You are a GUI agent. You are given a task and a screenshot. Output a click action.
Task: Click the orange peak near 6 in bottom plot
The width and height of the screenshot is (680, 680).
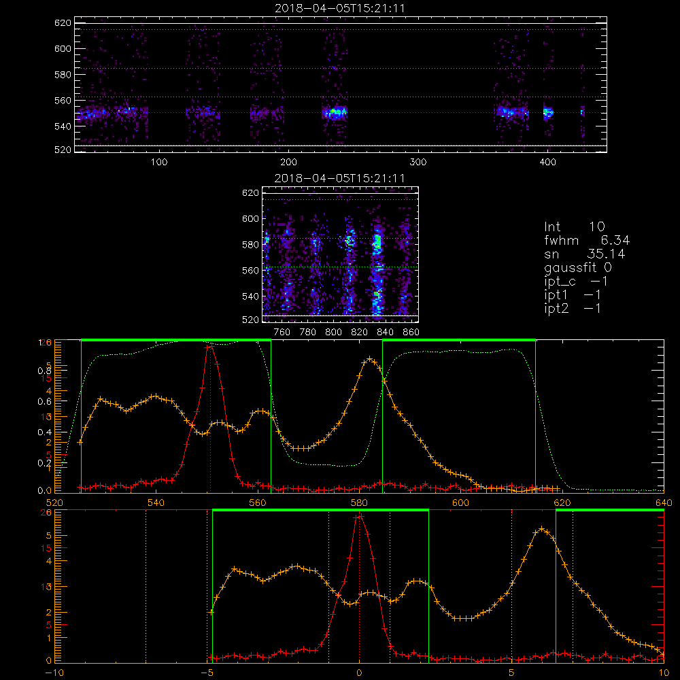coord(542,529)
